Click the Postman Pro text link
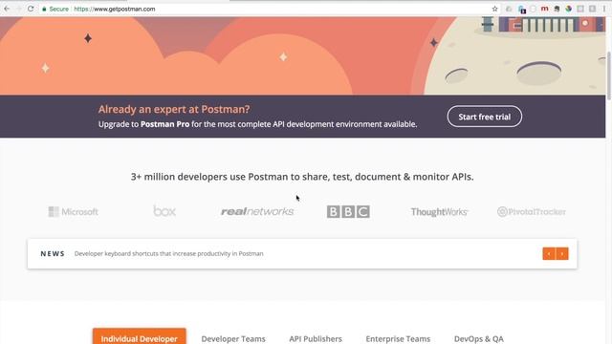This screenshot has height=344, width=612. (164, 124)
